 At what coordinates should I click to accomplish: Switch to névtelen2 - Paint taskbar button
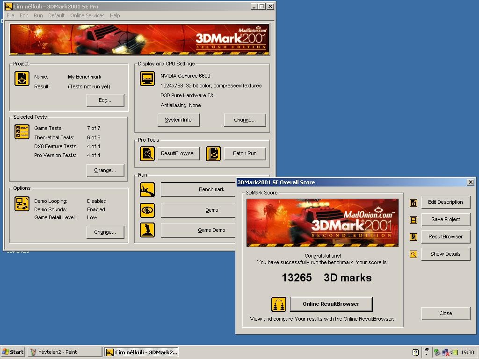(x=65, y=352)
